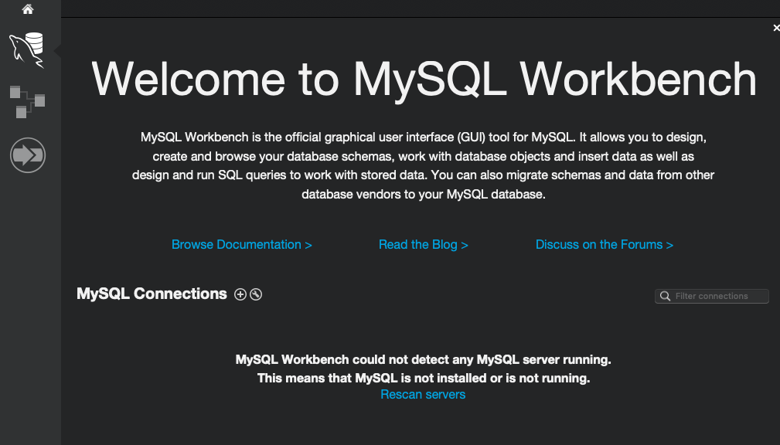Open the Models diagram sidebar icon
Image resolution: width=780 pixels, height=445 pixels.
click(x=27, y=102)
